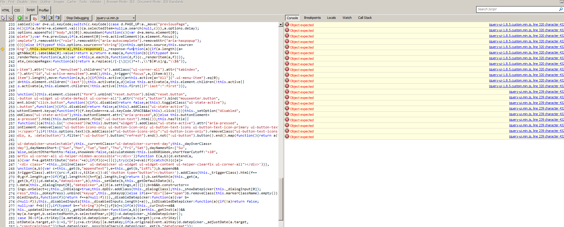Open the Call Stack pane tab
The width and height of the screenshot is (564, 227).
pos(365,18)
